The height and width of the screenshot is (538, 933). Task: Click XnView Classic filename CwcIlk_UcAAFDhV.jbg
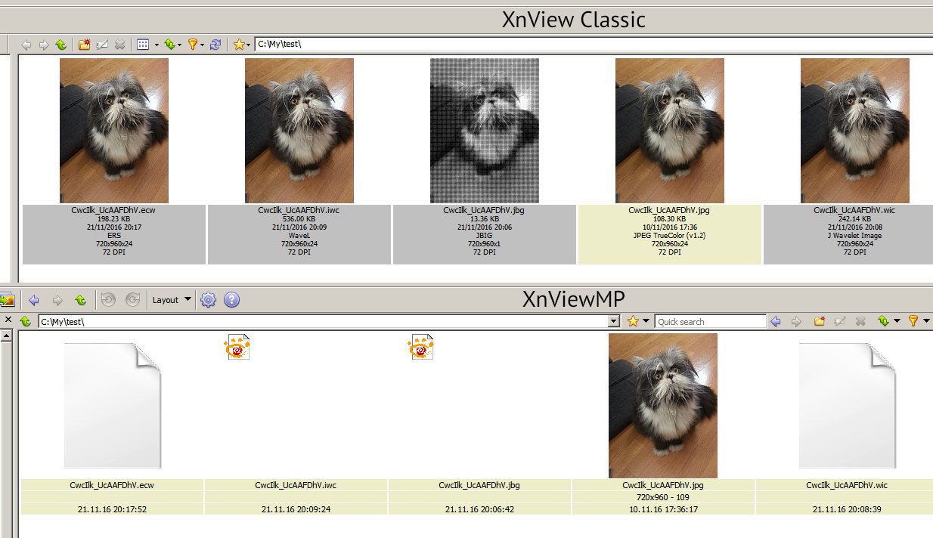coord(484,210)
